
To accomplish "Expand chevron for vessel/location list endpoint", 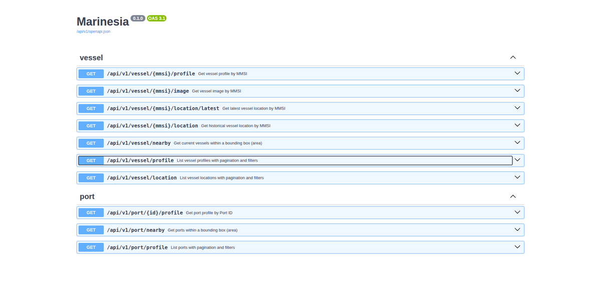I will click(x=517, y=177).
